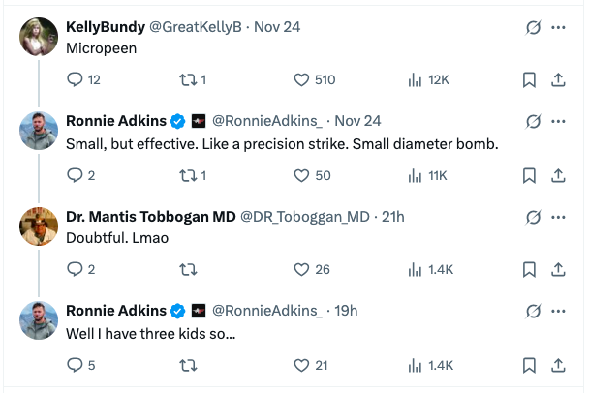The height and width of the screenshot is (393, 589).
Task: Open the @GreatKellyB profile handle
Action: coord(197,27)
